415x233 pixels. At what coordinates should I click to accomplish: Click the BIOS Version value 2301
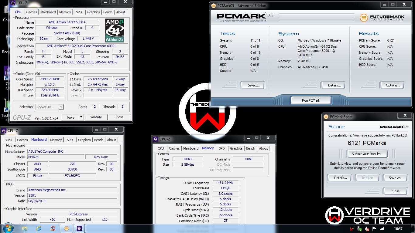coord(72,195)
